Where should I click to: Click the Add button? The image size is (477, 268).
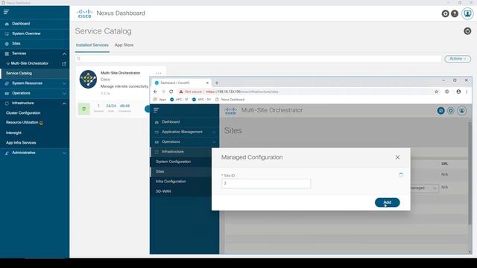(x=388, y=202)
